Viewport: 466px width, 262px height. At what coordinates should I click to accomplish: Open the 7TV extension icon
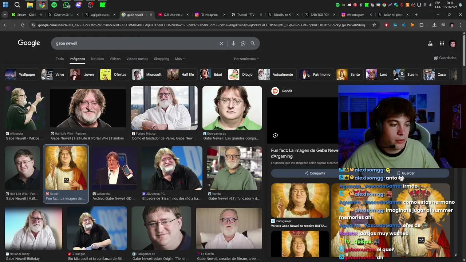coord(395,25)
